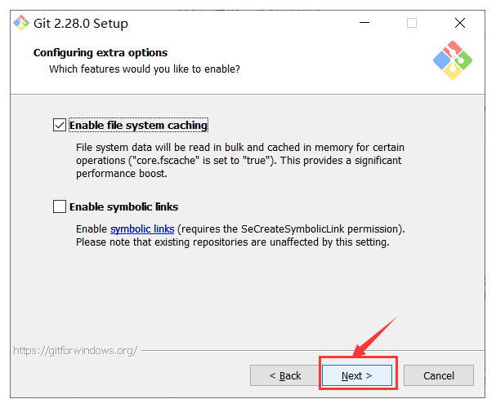The height and width of the screenshot is (408, 496).
Task: Click the core.fscache description paragraph
Action: tap(240, 161)
